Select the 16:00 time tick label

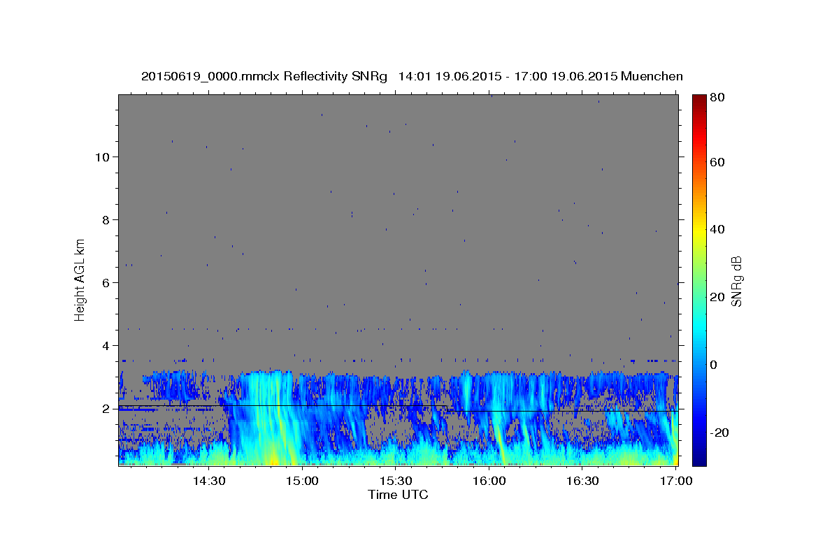pyautogui.click(x=489, y=481)
